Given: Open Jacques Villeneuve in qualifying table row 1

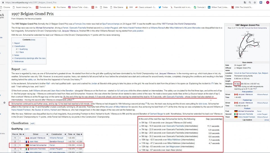Looking at the screenshot, I should coord(37,138).
